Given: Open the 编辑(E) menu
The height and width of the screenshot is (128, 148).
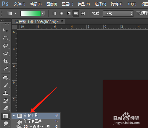Looking at the screenshot, I should click(36, 4).
